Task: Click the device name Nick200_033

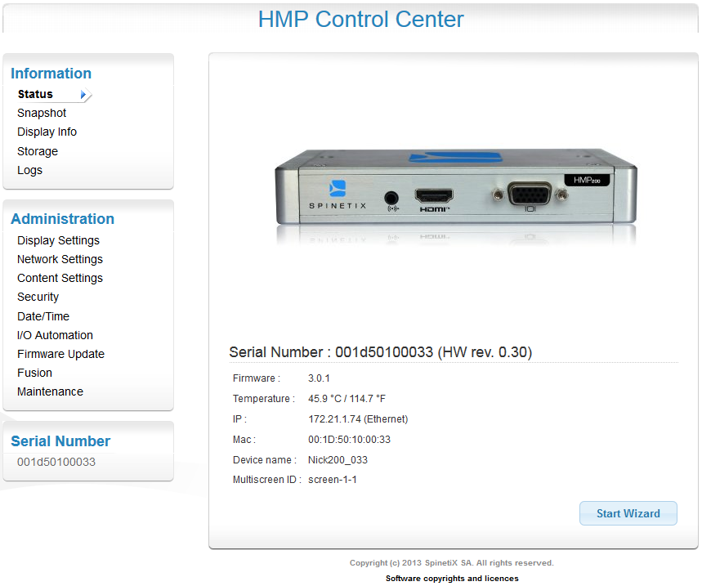Action: (338, 460)
